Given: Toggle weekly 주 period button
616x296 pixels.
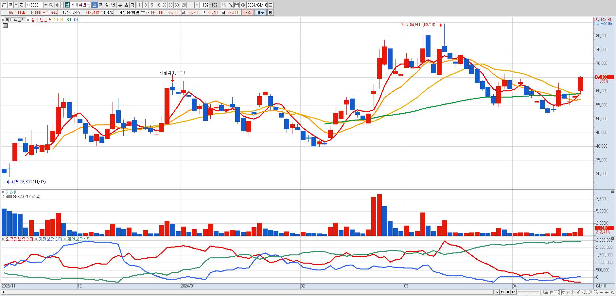Looking at the screenshot, I should (100, 5).
